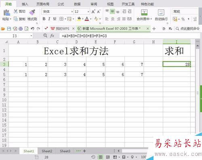Toggle Italic formatting
This screenshot has width=202, height=160.
pos(49,19)
